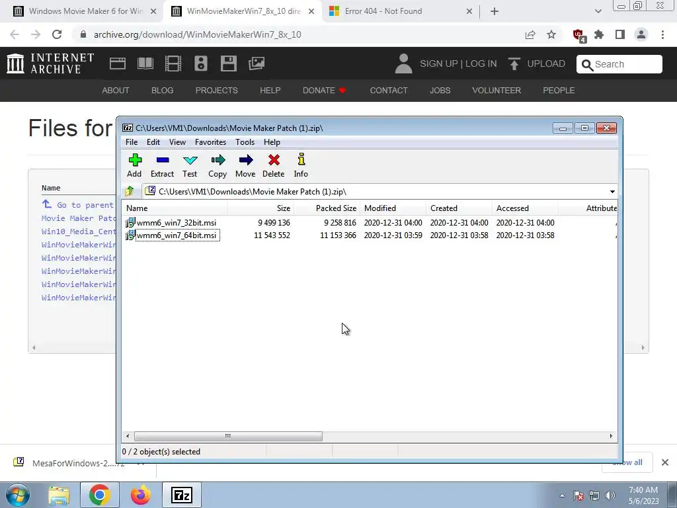
Task: Open Images icon in header
Action: pyautogui.click(x=257, y=64)
